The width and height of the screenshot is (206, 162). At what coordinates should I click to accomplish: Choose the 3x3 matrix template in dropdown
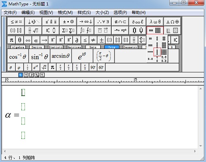coord(164,45)
